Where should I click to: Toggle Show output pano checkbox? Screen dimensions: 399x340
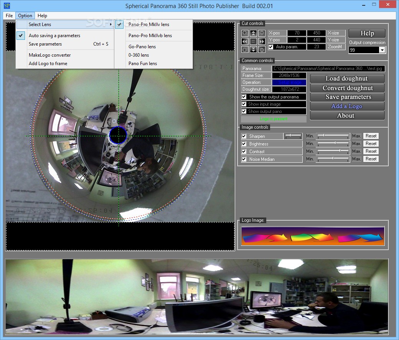coord(244,111)
